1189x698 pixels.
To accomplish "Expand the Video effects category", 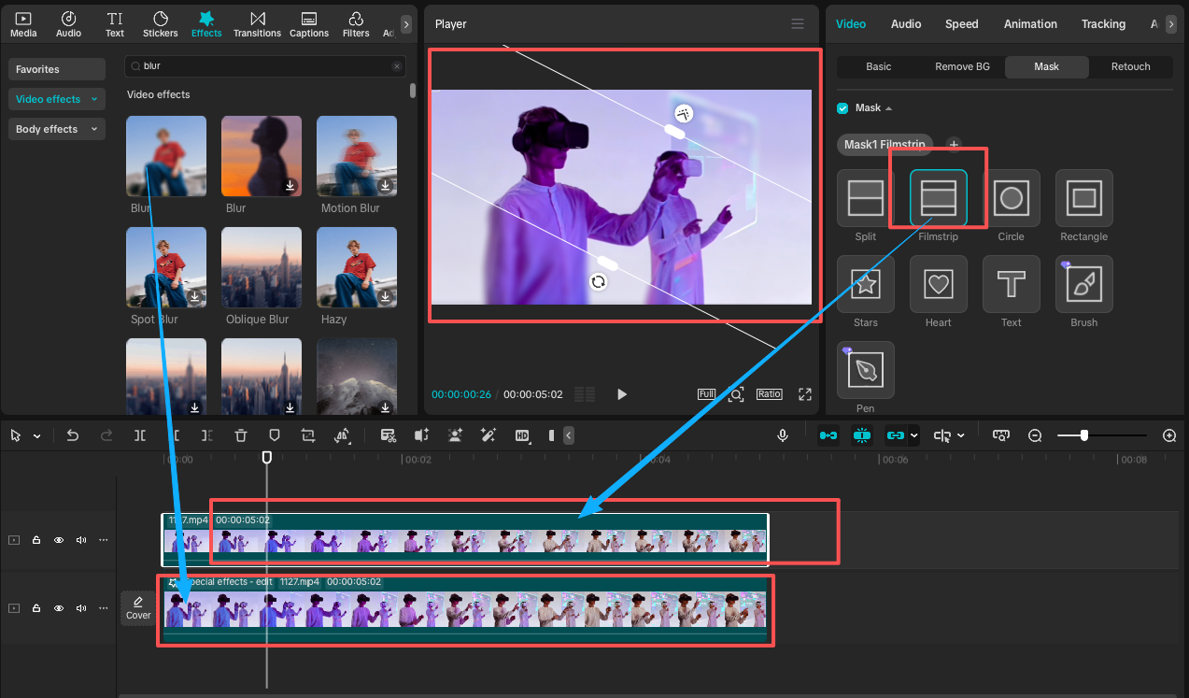I will point(56,99).
